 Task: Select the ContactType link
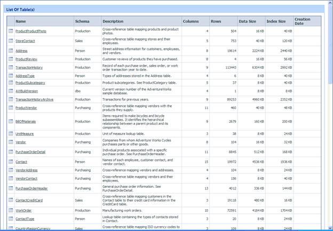click(25, 219)
